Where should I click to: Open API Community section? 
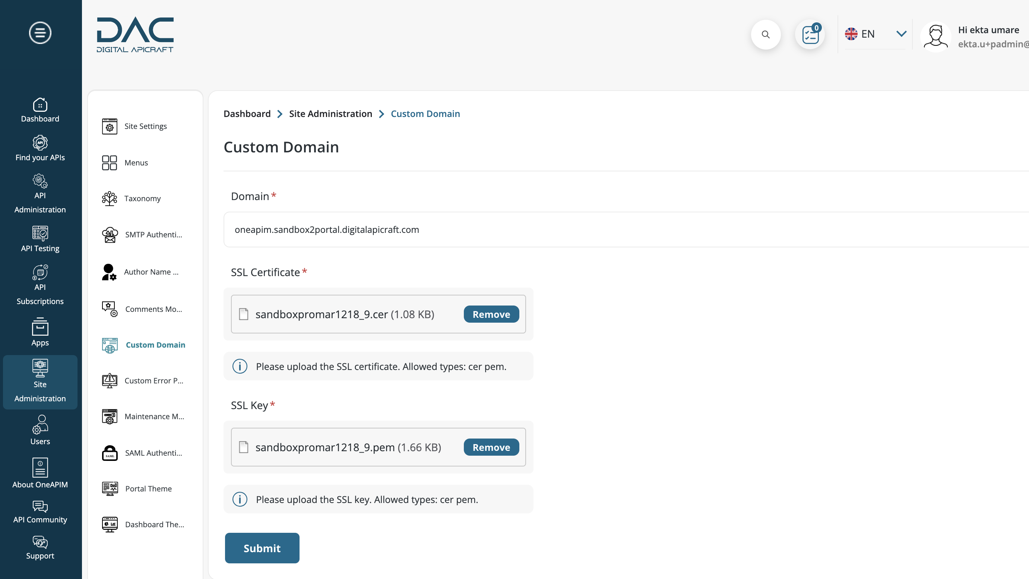[40, 512]
